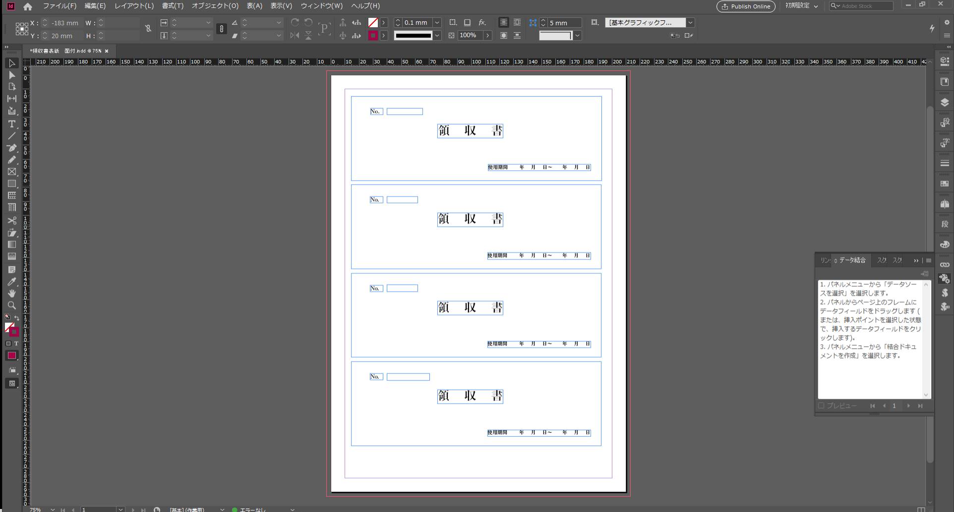Click the fill color none swatch in control bar
This screenshot has width=954, height=512.
(373, 23)
